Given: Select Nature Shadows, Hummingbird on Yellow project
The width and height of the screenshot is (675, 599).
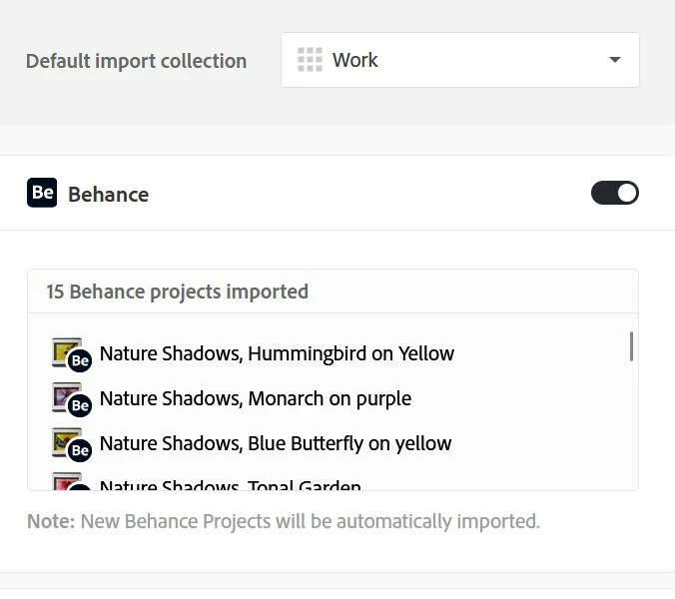Looking at the screenshot, I should 277,353.
